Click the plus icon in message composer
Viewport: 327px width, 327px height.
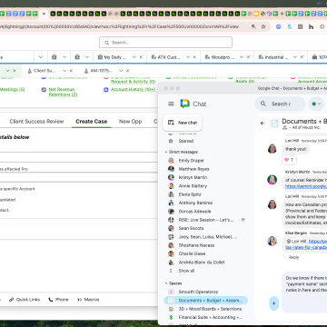[274, 303]
